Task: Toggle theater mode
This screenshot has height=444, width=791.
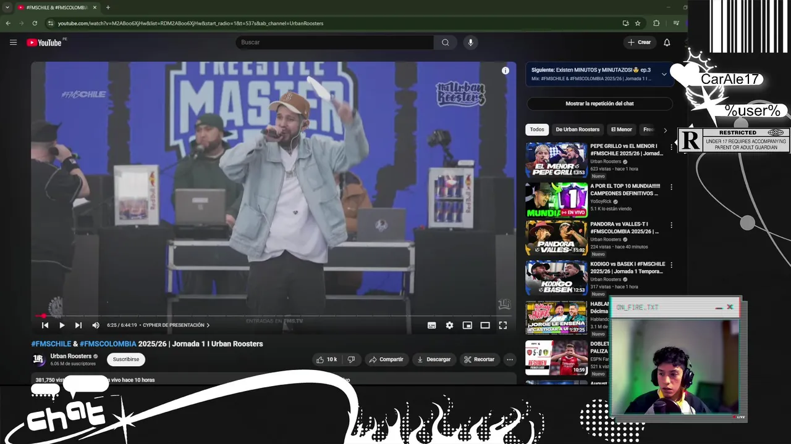Action: 485,325
